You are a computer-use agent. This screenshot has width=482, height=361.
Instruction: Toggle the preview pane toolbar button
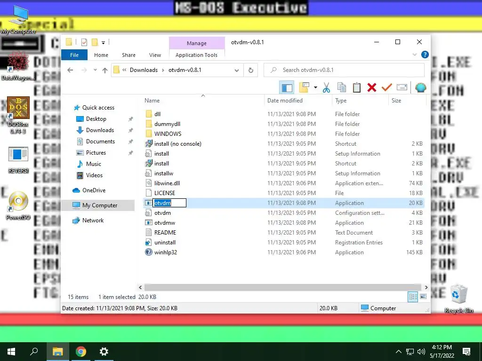click(x=287, y=88)
